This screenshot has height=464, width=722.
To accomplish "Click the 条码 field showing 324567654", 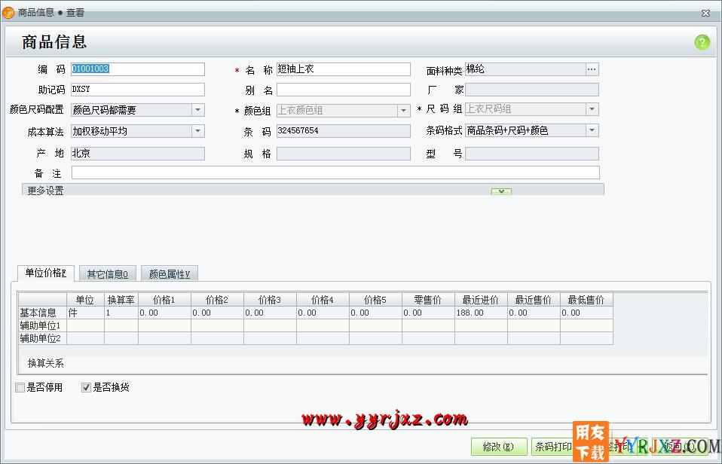I will 343,131.
